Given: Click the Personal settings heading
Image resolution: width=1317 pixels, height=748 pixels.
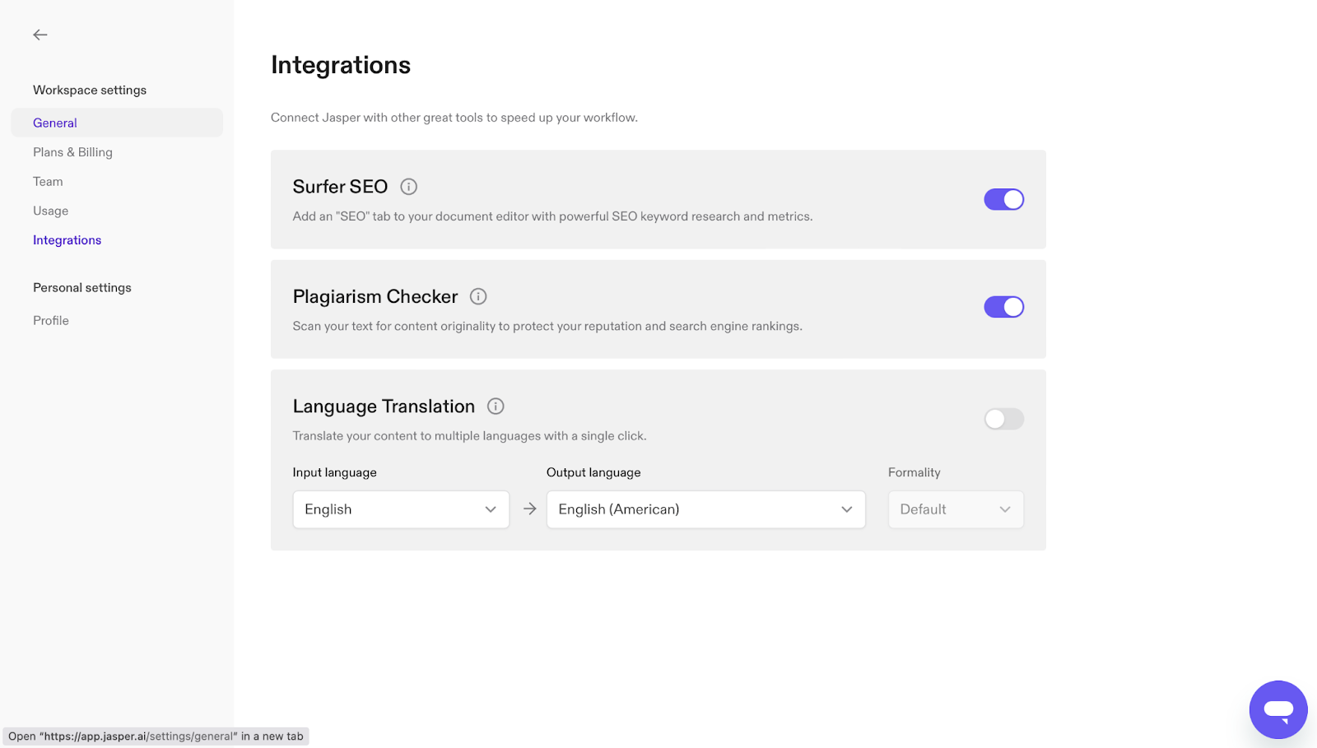Looking at the screenshot, I should pyautogui.click(x=82, y=288).
